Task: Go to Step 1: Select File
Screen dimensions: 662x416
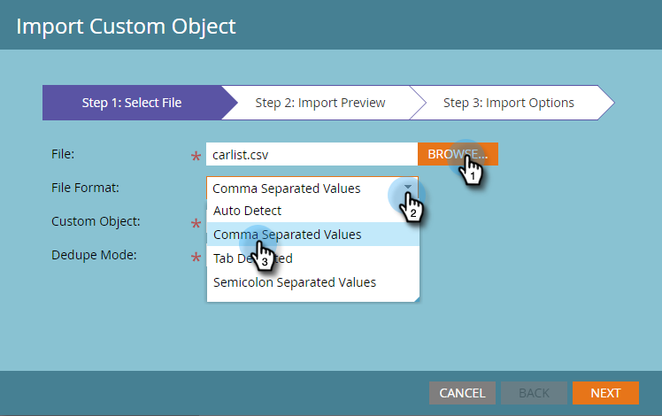Action: tap(131, 103)
